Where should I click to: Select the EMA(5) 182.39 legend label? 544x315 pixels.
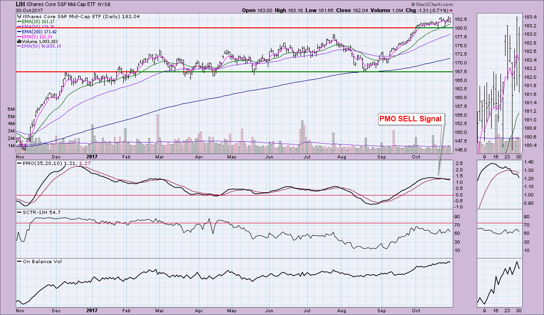[37, 37]
